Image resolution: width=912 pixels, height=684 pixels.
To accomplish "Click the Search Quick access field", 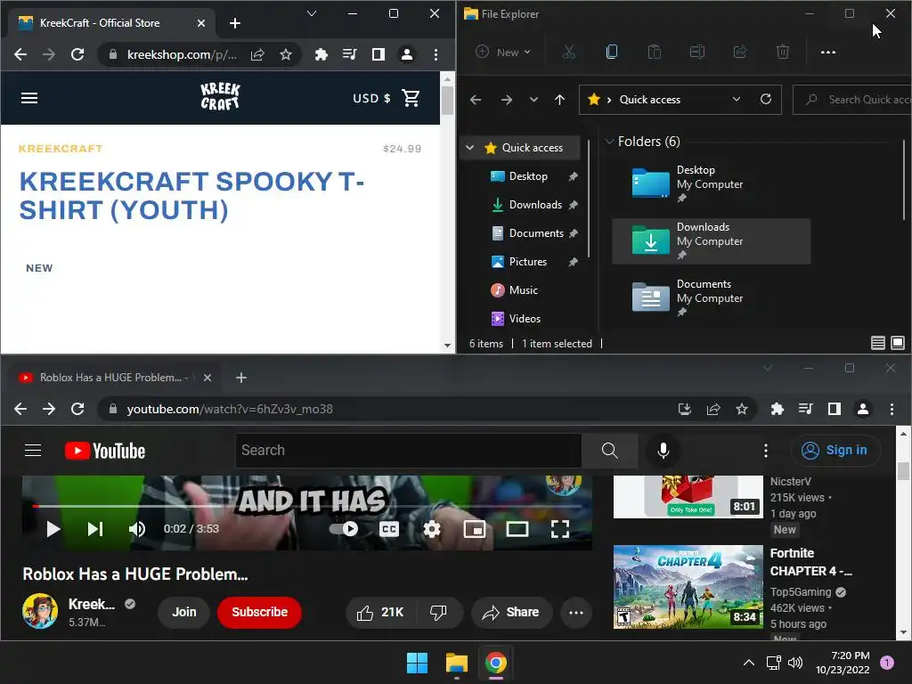I will pyautogui.click(x=852, y=100).
